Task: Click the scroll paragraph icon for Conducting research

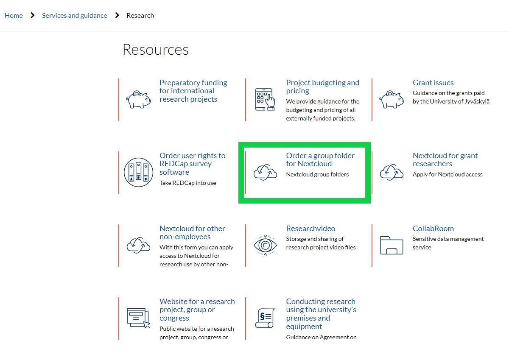Action: point(265,318)
